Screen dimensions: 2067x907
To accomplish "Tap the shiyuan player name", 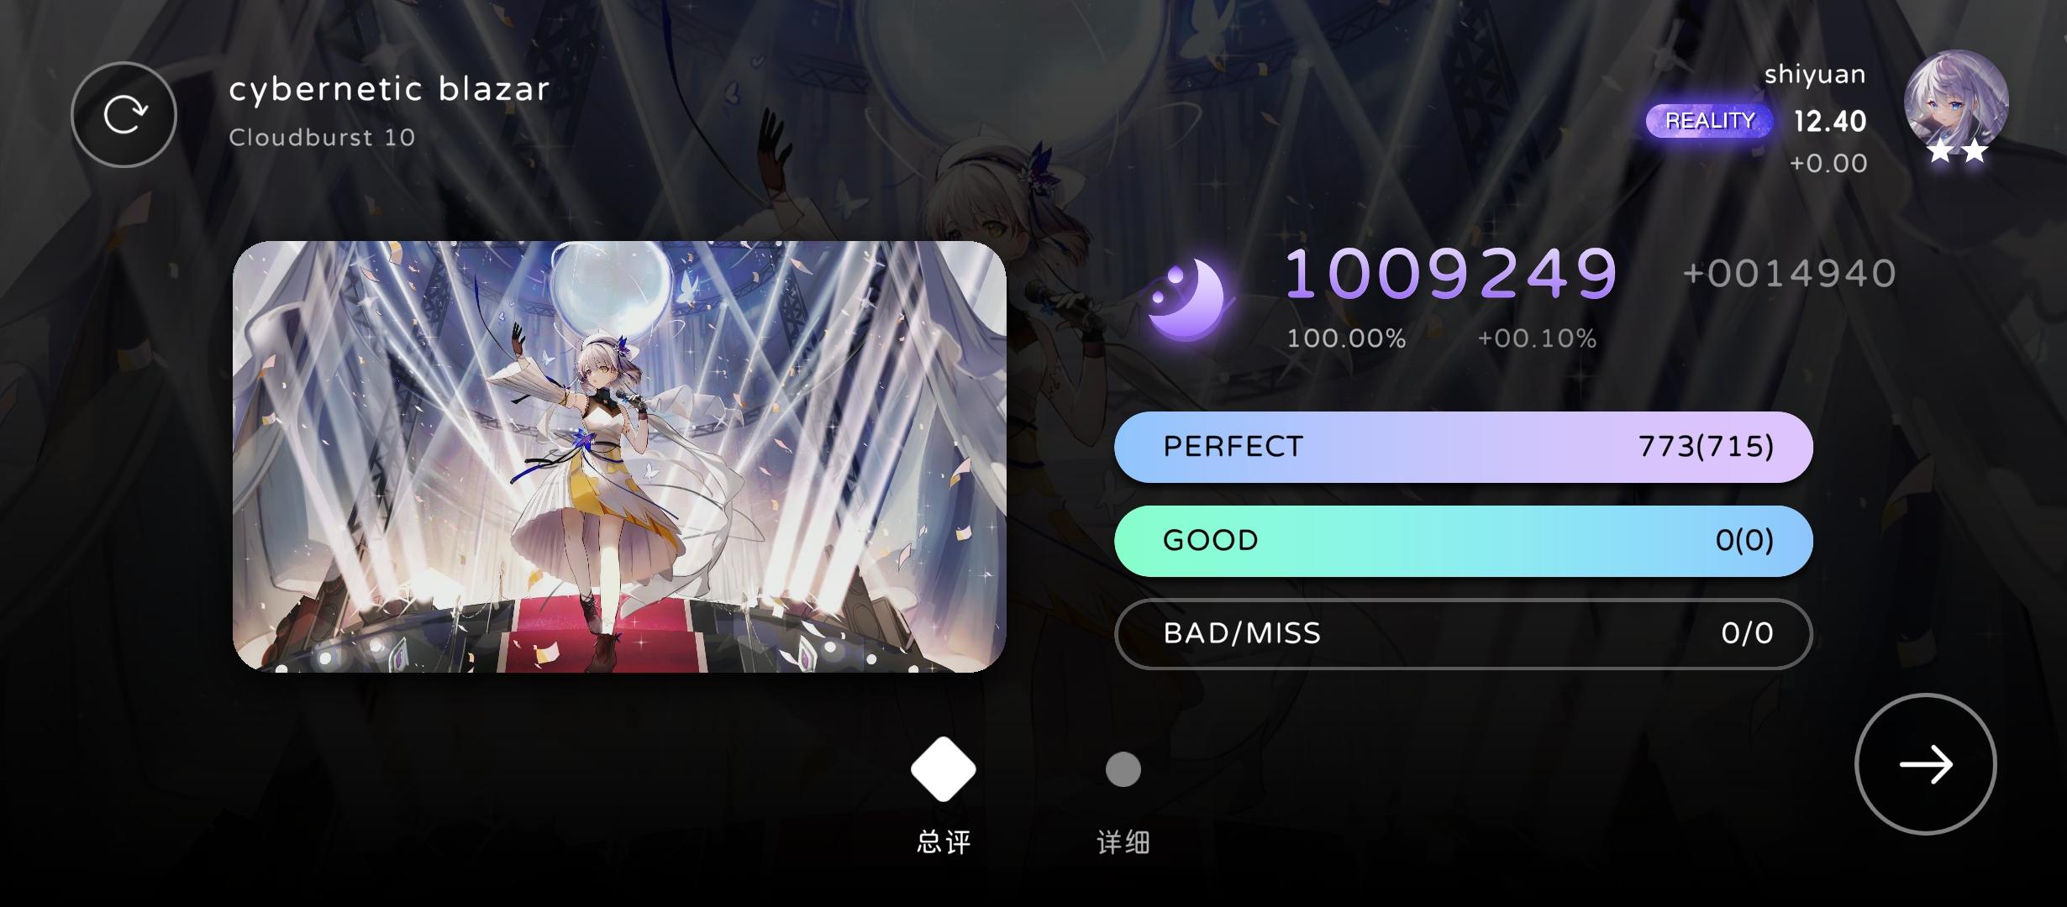I will 1815,75.
